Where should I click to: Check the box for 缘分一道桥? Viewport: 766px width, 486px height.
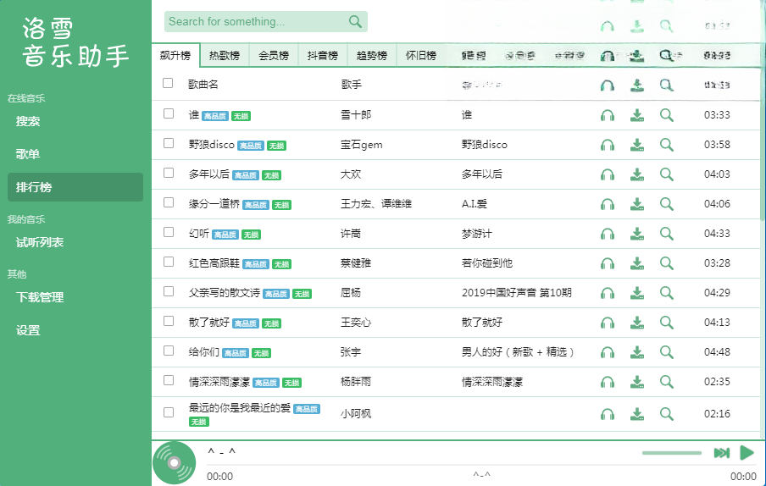[169, 202]
